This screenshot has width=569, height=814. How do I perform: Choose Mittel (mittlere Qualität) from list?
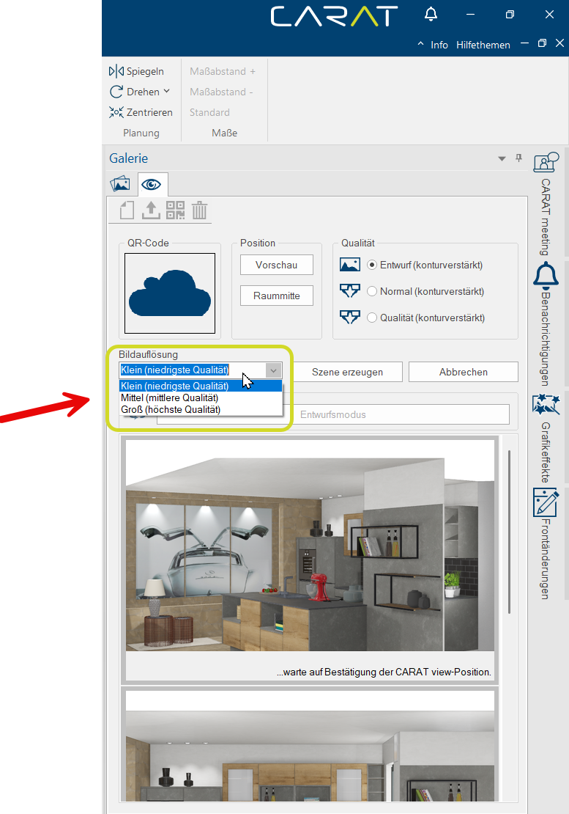click(169, 397)
